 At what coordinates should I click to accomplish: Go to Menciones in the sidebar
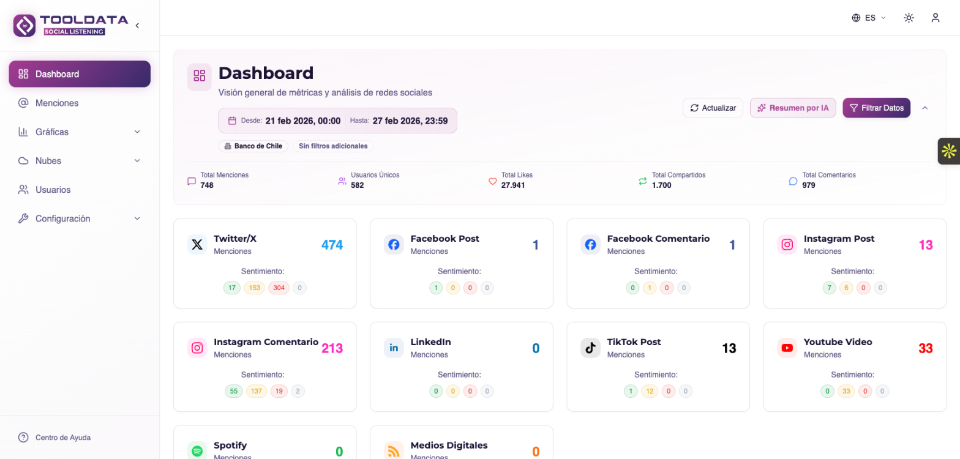pos(80,103)
